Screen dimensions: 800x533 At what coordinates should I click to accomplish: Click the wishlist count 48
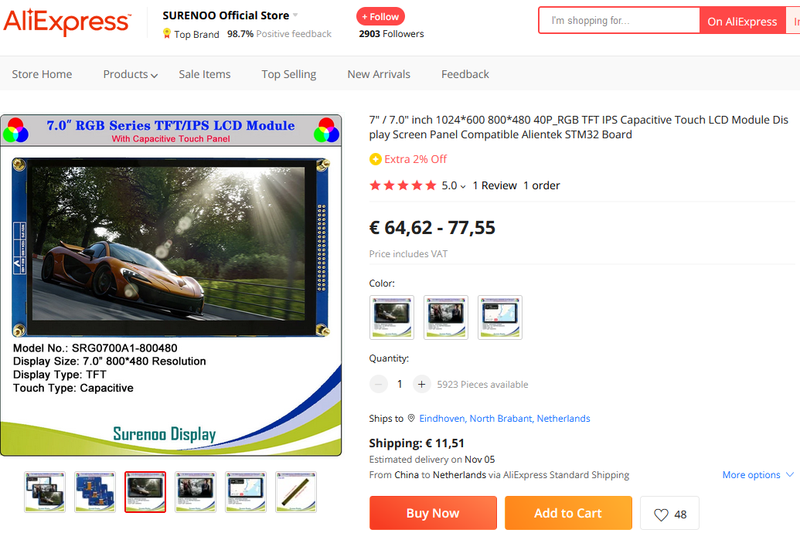[x=680, y=514]
